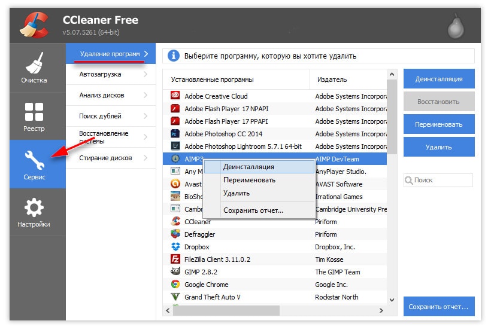Click the search magnifier icon
Image resolution: width=491 pixels, height=330 pixels.
click(408, 181)
